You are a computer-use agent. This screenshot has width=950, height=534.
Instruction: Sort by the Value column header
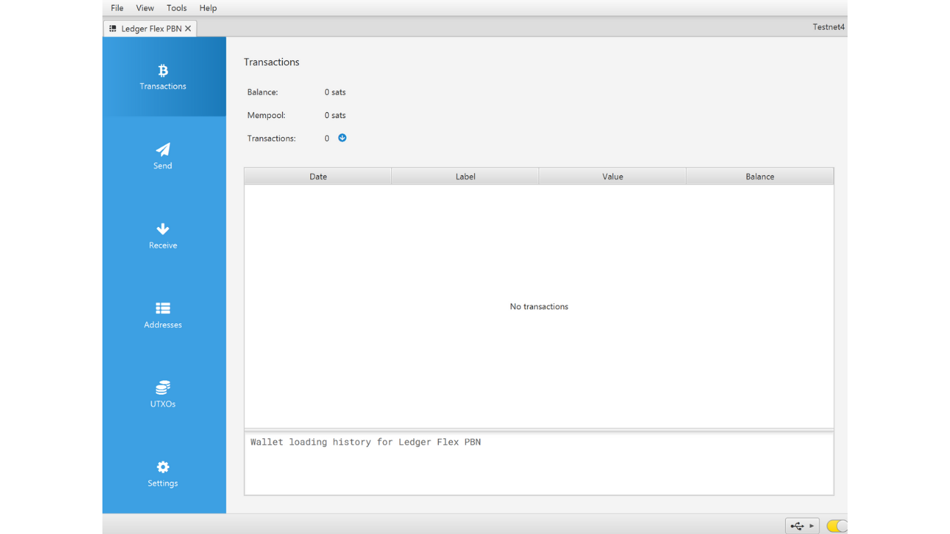(x=612, y=177)
